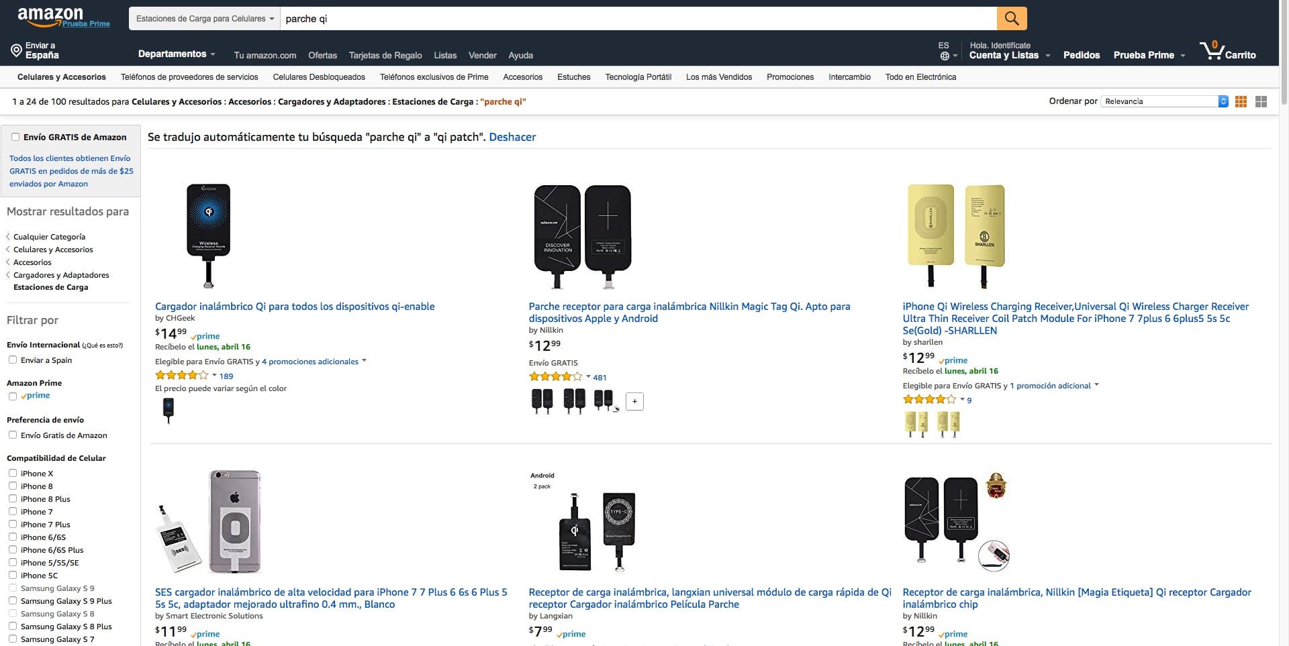
Task: Click the orange search magnifier button
Action: coord(1011,19)
